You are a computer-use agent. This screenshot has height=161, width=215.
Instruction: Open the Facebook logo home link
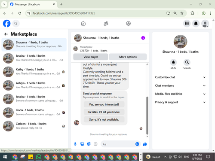point(7,24)
